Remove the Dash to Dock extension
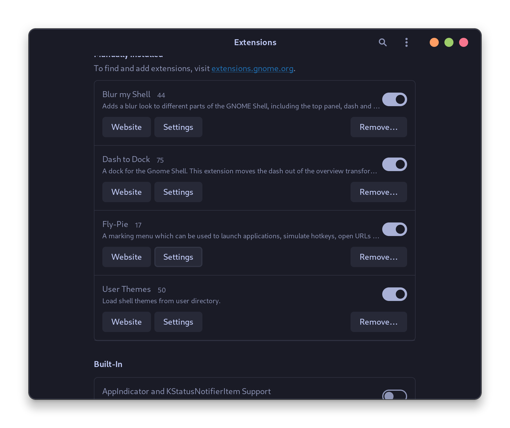The image size is (510, 428). [x=379, y=192]
